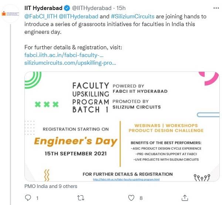Open the three-dot more options menu
This screenshot has height=205, width=222.
pyautogui.click(x=216, y=8)
